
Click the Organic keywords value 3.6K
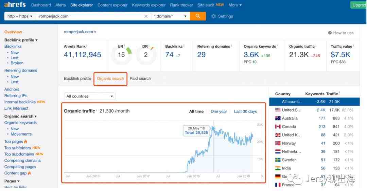[x=251, y=55]
